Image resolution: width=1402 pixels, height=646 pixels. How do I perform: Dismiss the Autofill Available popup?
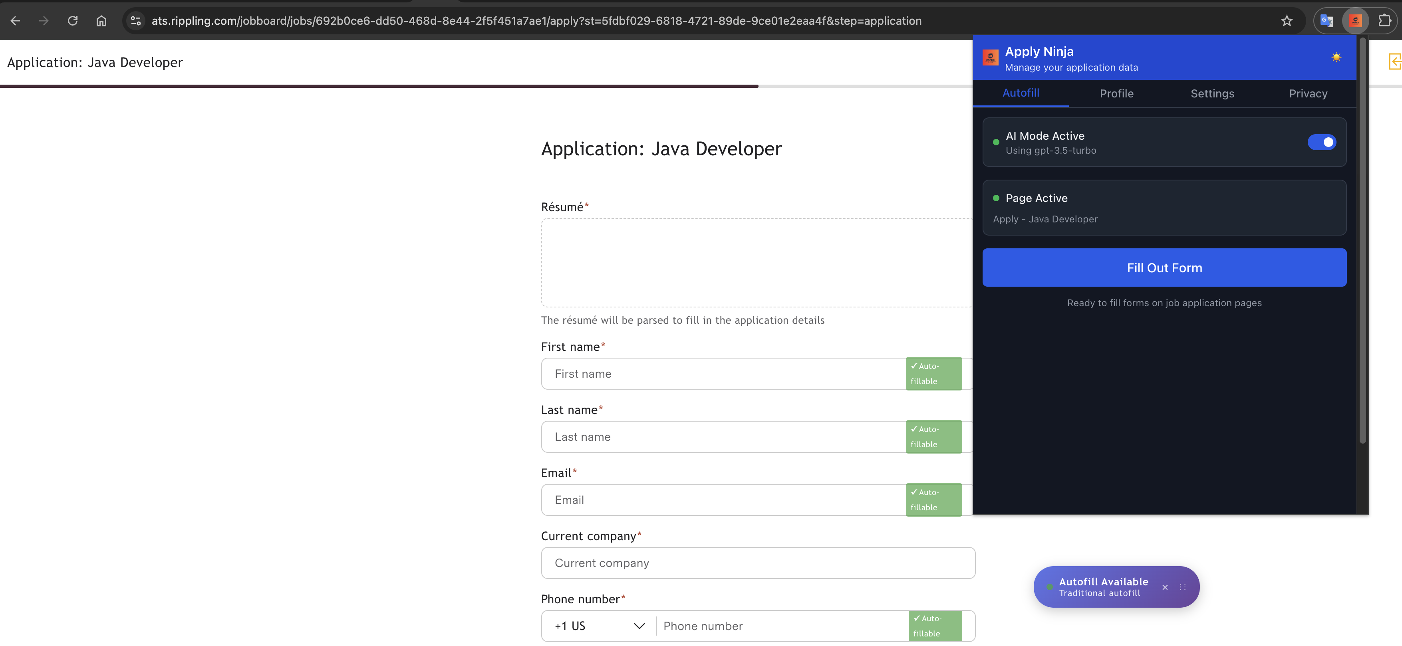pyautogui.click(x=1165, y=587)
